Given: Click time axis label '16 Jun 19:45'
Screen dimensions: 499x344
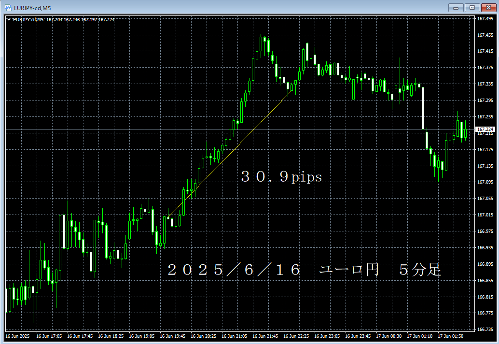Looking at the screenshot, I should click(x=172, y=336).
